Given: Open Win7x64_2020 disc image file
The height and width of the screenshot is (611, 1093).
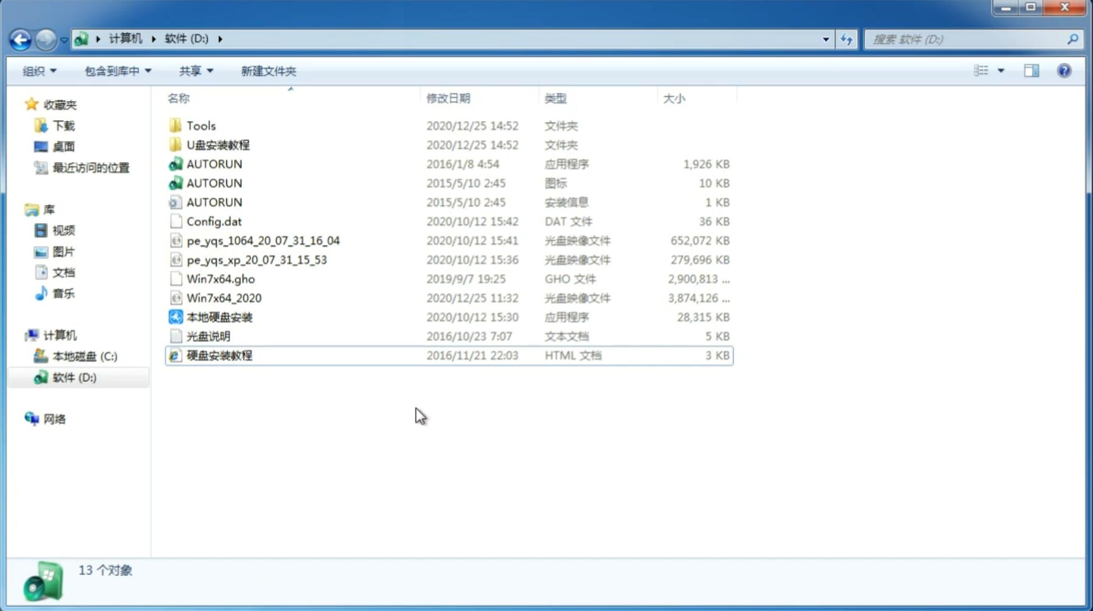Looking at the screenshot, I should click(223, 297).
